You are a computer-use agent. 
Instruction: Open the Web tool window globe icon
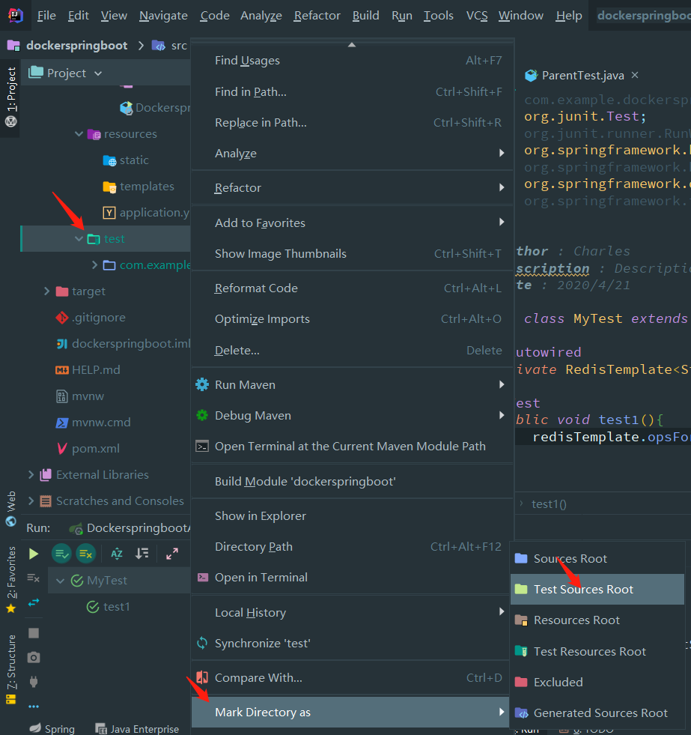click(10, 521)
